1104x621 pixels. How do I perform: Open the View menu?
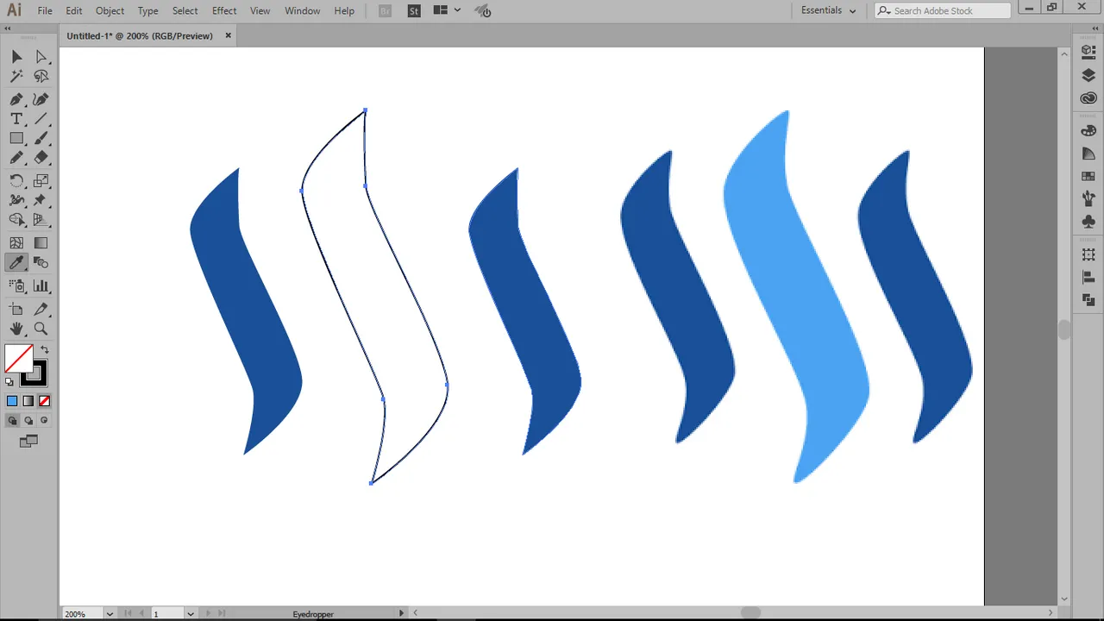point(260,10)
